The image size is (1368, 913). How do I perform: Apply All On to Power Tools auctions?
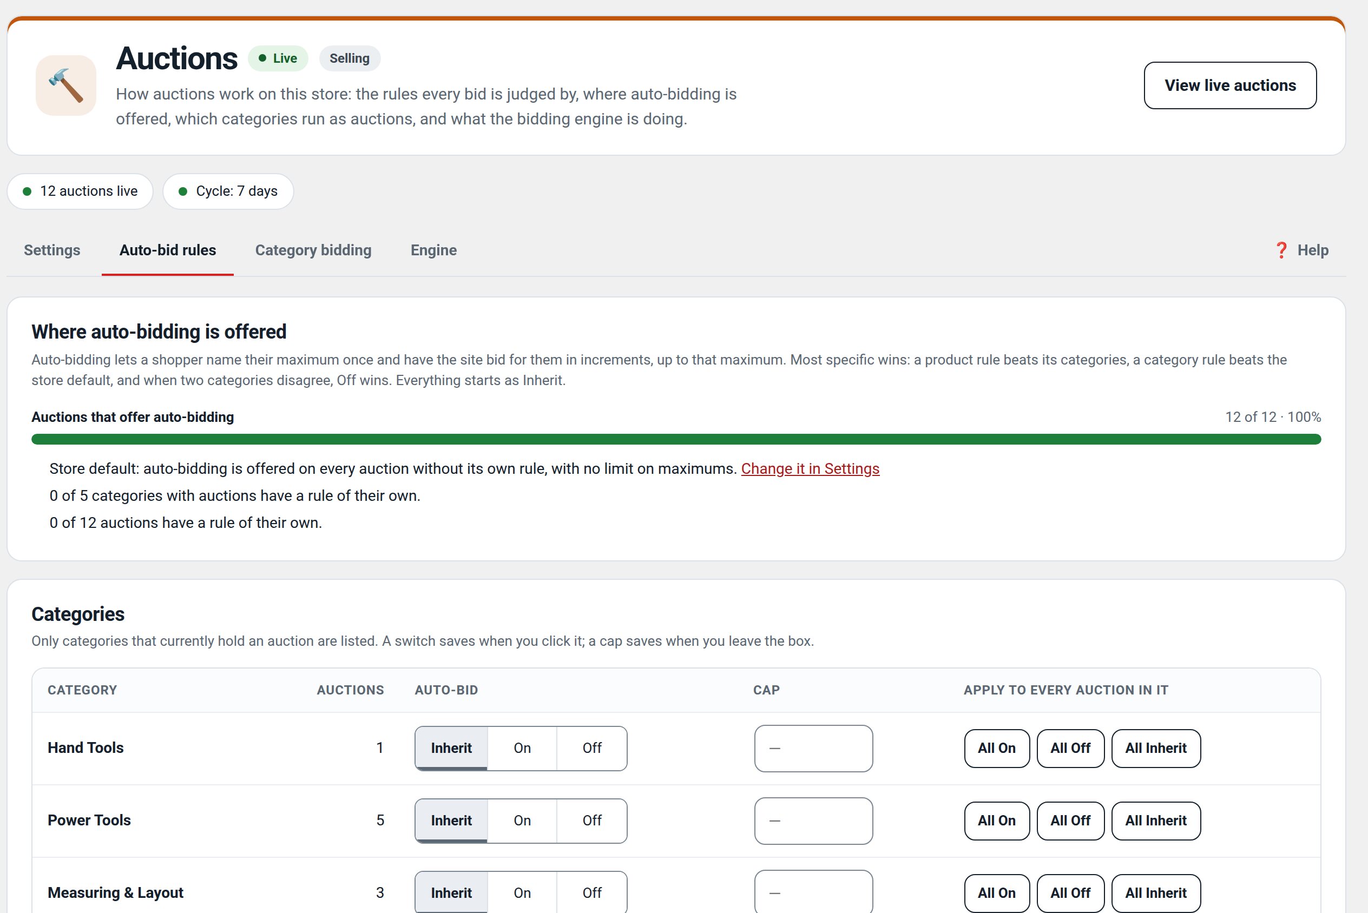click(996, 821)
